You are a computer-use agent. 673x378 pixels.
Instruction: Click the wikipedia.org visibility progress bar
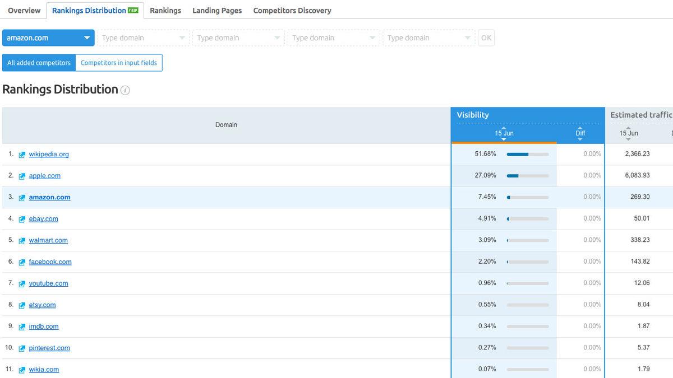[x=527, y=154]
